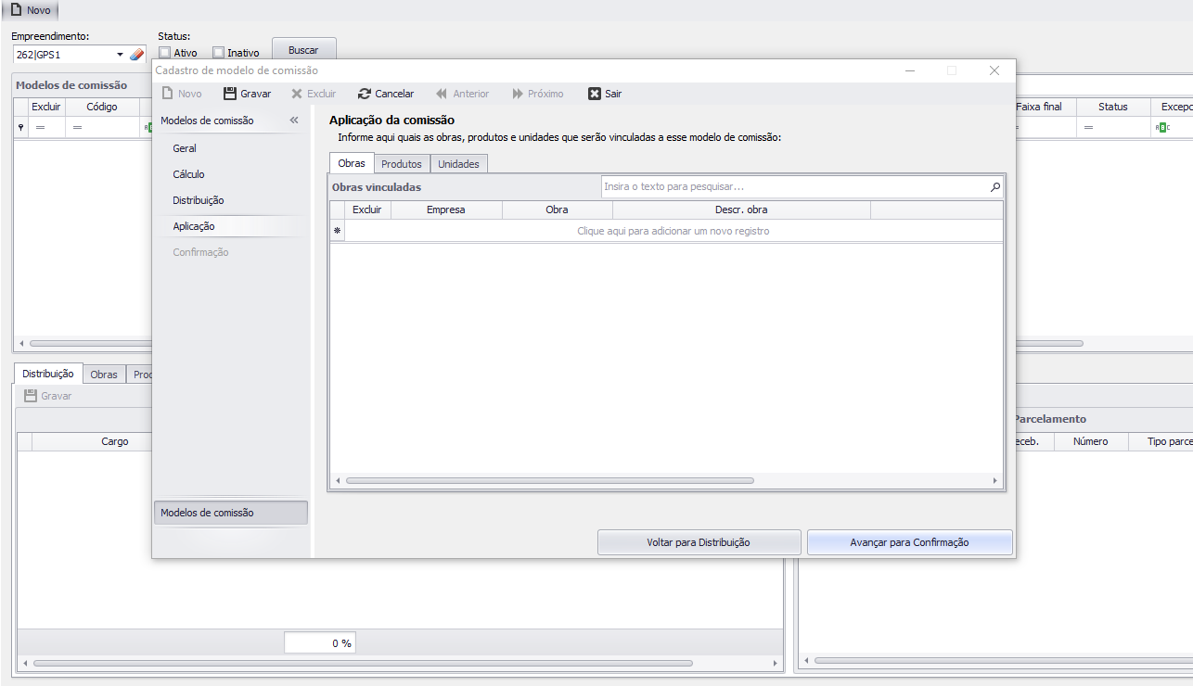1193x686 pixels.
Task: Click the 0 % total field
Action: coord(319,643)
